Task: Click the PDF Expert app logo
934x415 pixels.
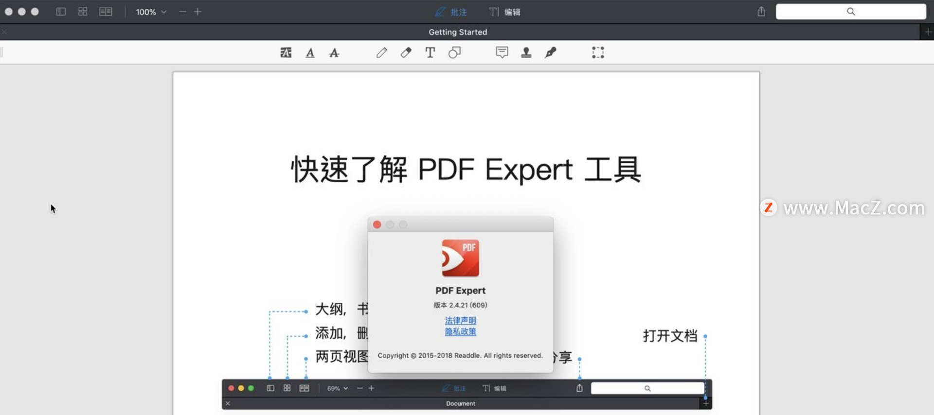Action: coord(460,258)
